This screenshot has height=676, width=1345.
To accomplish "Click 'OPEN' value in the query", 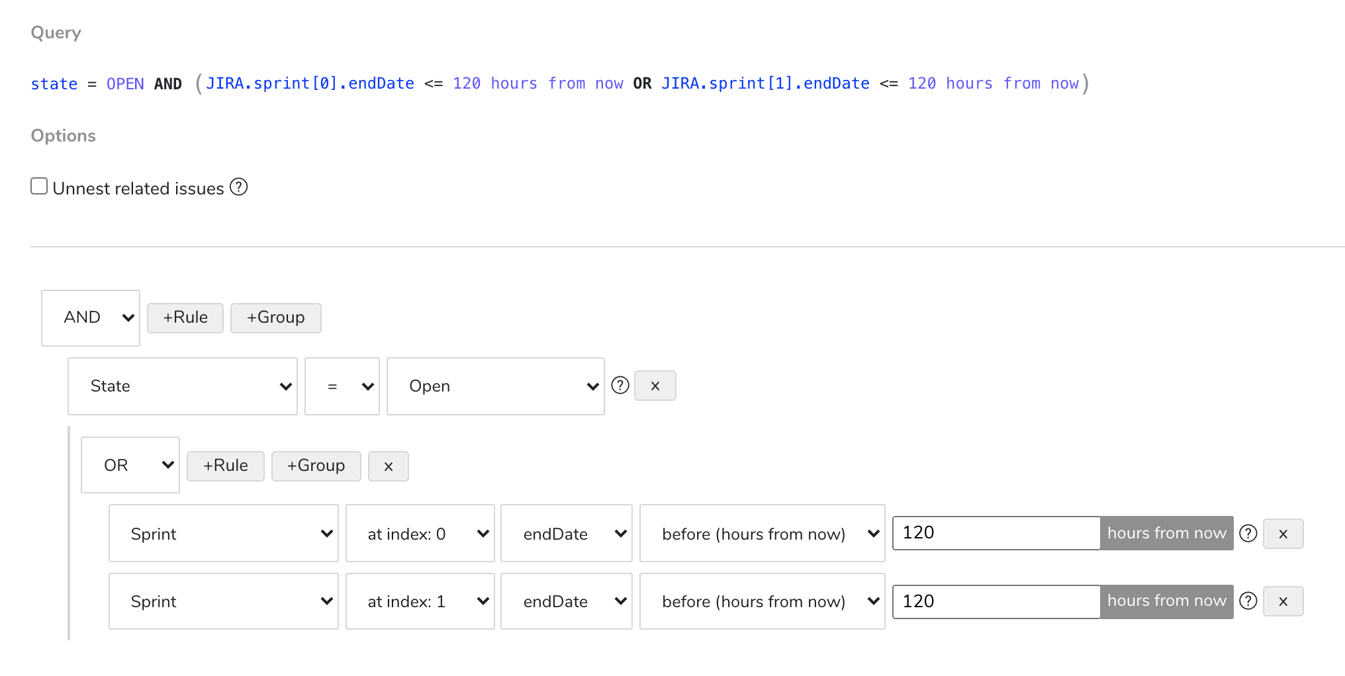I will (x=125, y=84).
